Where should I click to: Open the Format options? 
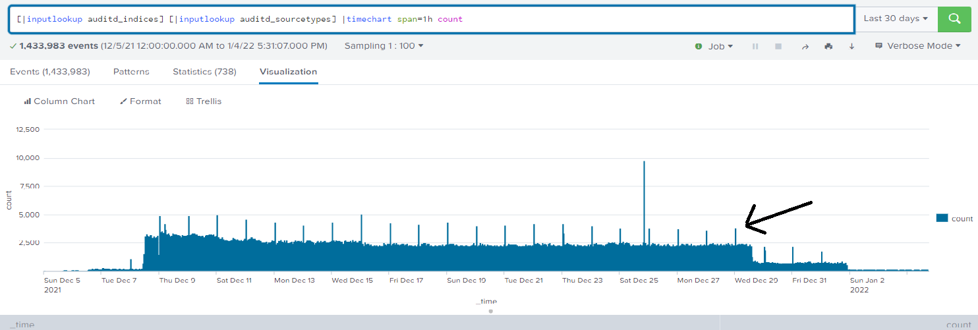140,101
